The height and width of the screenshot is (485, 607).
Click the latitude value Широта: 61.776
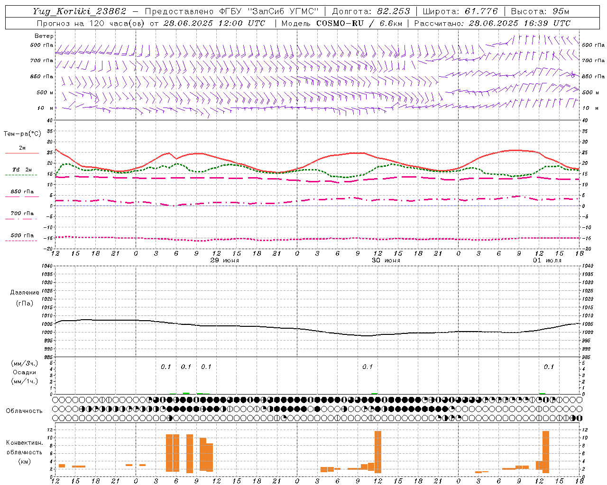[460, 11]
